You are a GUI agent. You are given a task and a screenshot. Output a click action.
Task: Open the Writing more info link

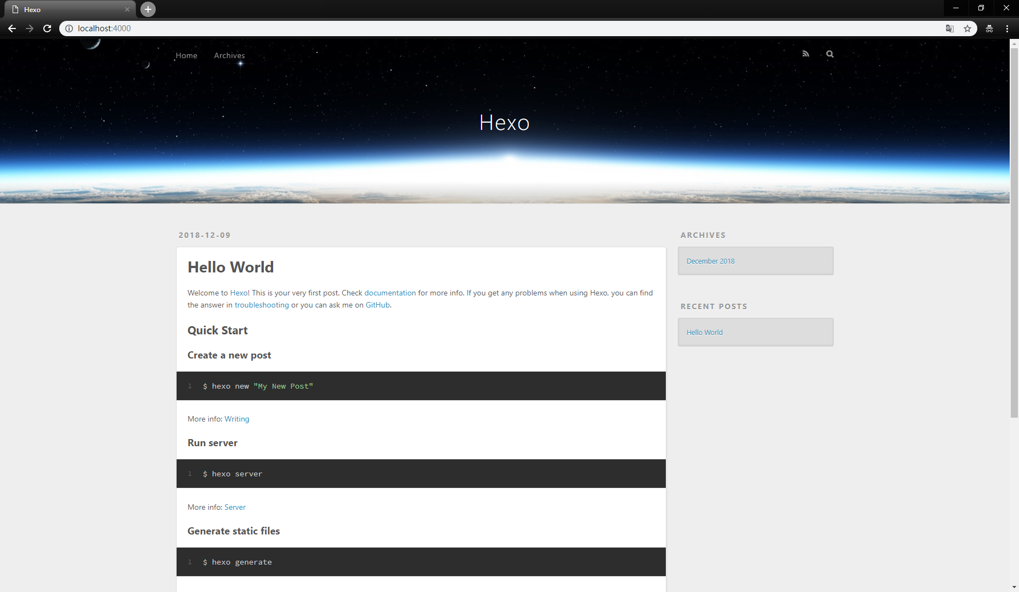(237, 419)
